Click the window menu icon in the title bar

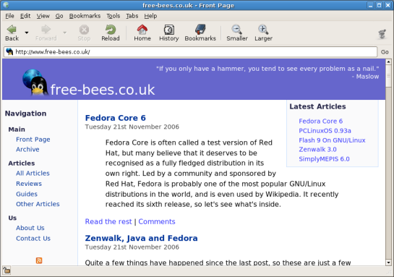[x=6, y=5]
